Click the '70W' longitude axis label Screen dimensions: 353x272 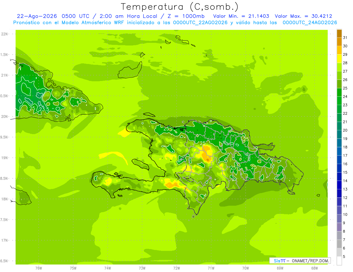coord(246,268)
